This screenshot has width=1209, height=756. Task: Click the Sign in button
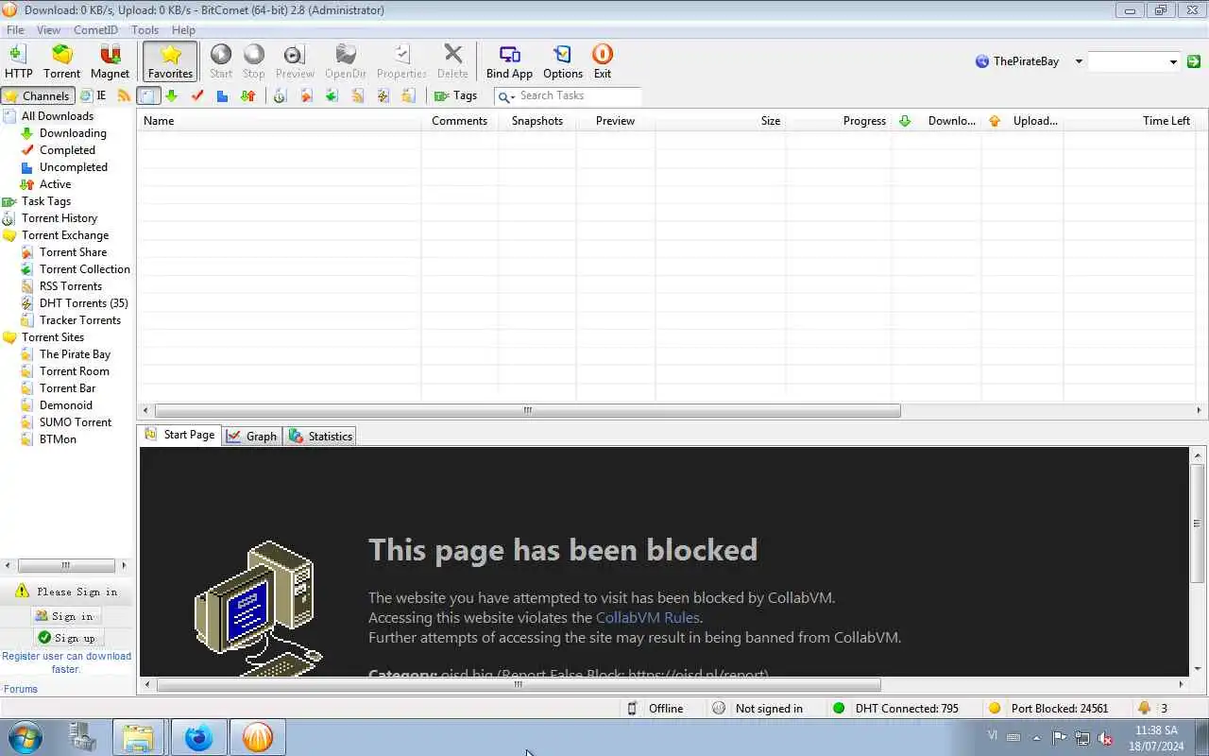(65, 616)
